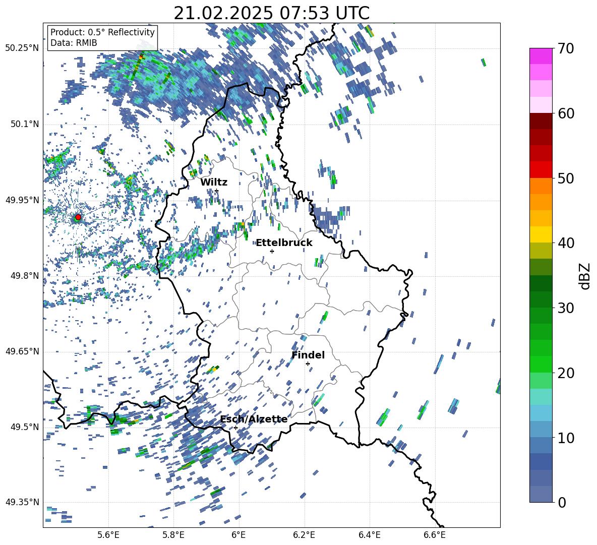Click the red radar site marker
Image resolution: width=597 pixels, height=545 pixels.
click(78, 217)
